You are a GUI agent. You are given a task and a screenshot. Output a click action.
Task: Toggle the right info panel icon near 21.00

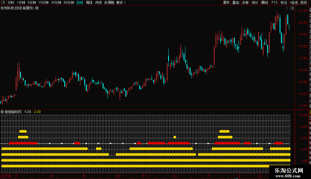click(x=292, y=8)
